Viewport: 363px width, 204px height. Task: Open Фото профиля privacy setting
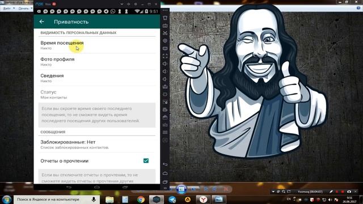coord(97,62)
